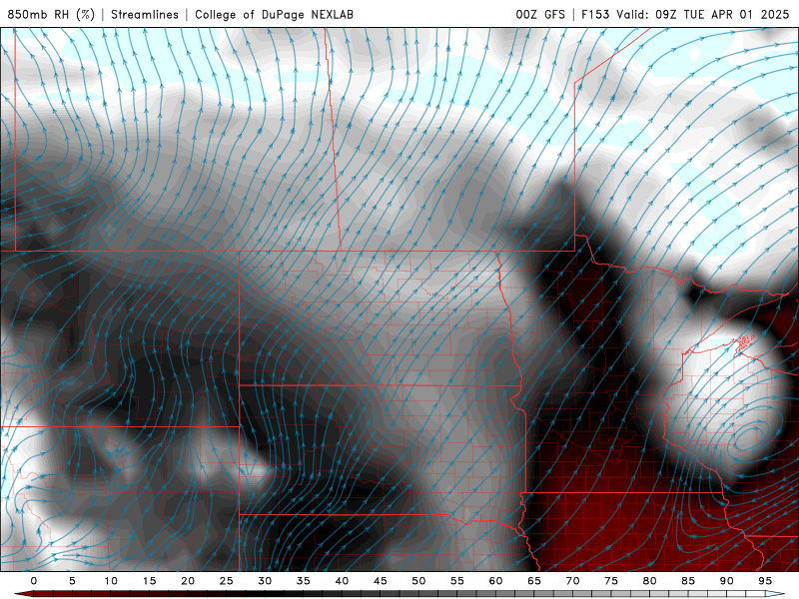Click the "65" label on the color scale
Screen dimensions: 799x599
pos(534,581)
